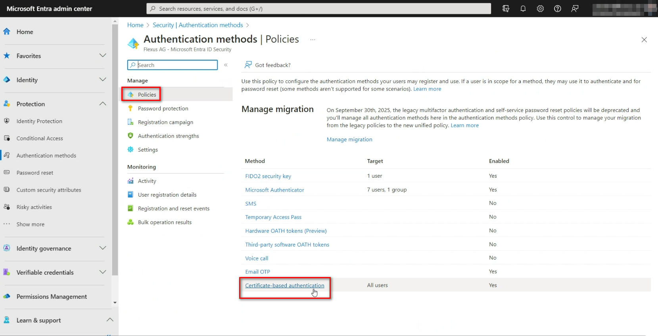Click the Password reset icon

[7, 173]
